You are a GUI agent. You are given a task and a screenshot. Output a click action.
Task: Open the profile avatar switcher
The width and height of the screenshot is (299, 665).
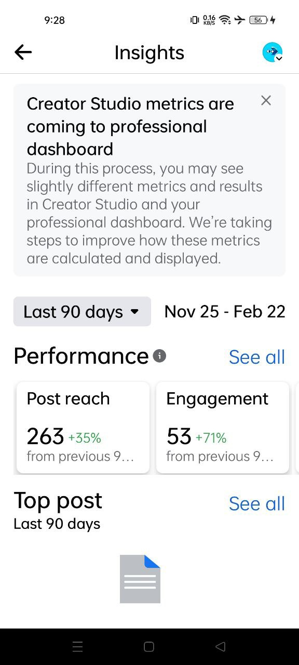[x=273, y=52]
